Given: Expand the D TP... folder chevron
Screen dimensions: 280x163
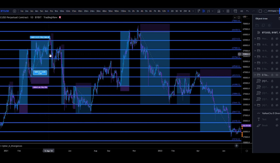Looking at the screenshot, I should [x=255, y=63].
